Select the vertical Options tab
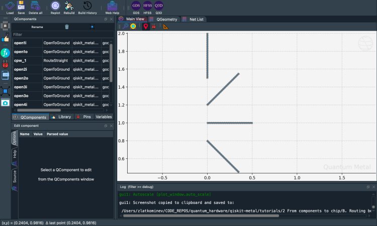This screenshot has height=226, width=377. click(15, 138)
